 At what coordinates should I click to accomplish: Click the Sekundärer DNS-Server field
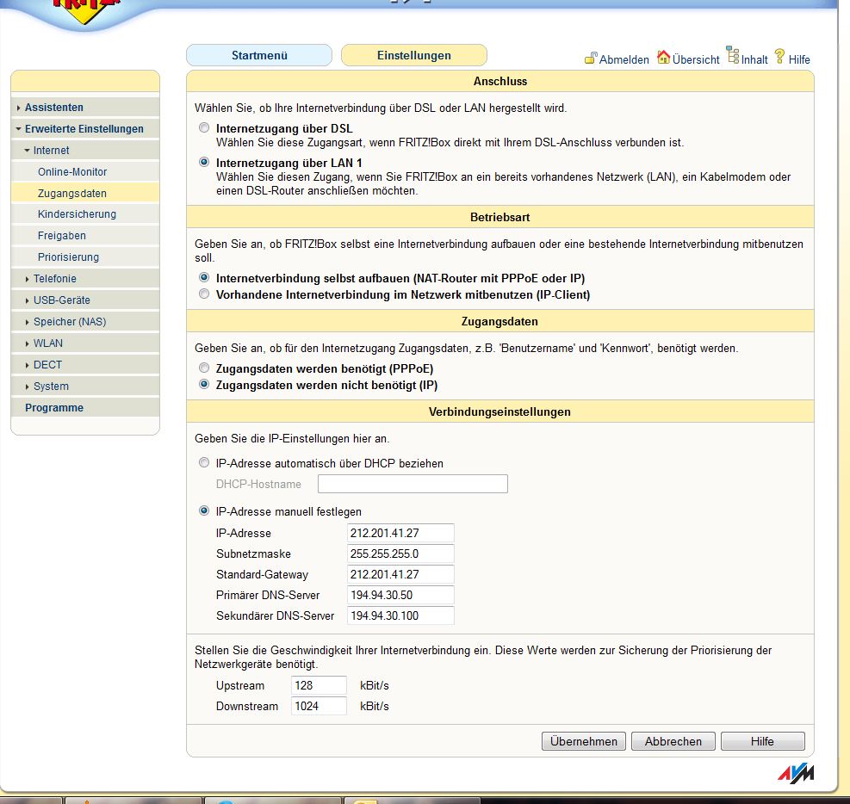(400, 615)
